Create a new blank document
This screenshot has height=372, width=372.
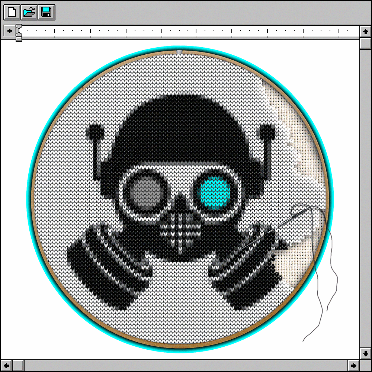coord(12,12)
